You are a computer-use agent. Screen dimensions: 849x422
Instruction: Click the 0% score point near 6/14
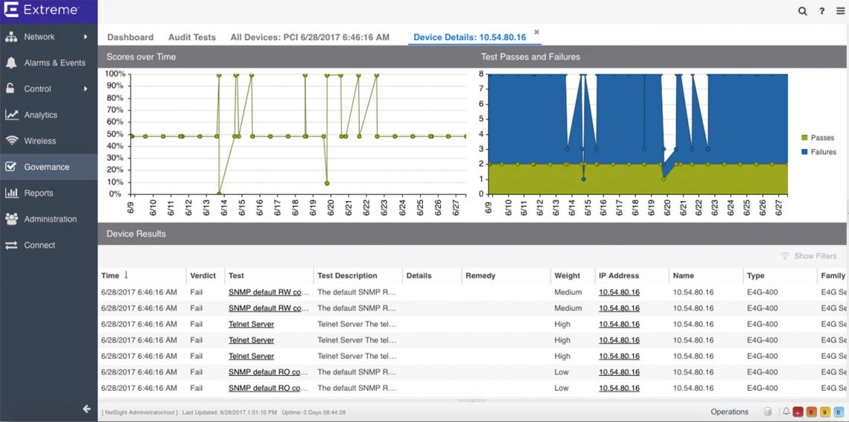pyautogui.click(x=219, y=194)
